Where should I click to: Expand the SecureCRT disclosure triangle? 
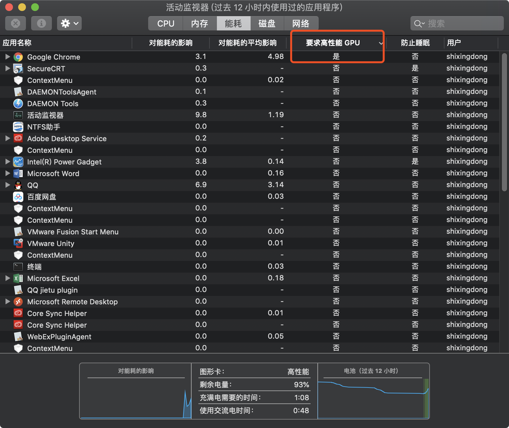coord(7,69)
